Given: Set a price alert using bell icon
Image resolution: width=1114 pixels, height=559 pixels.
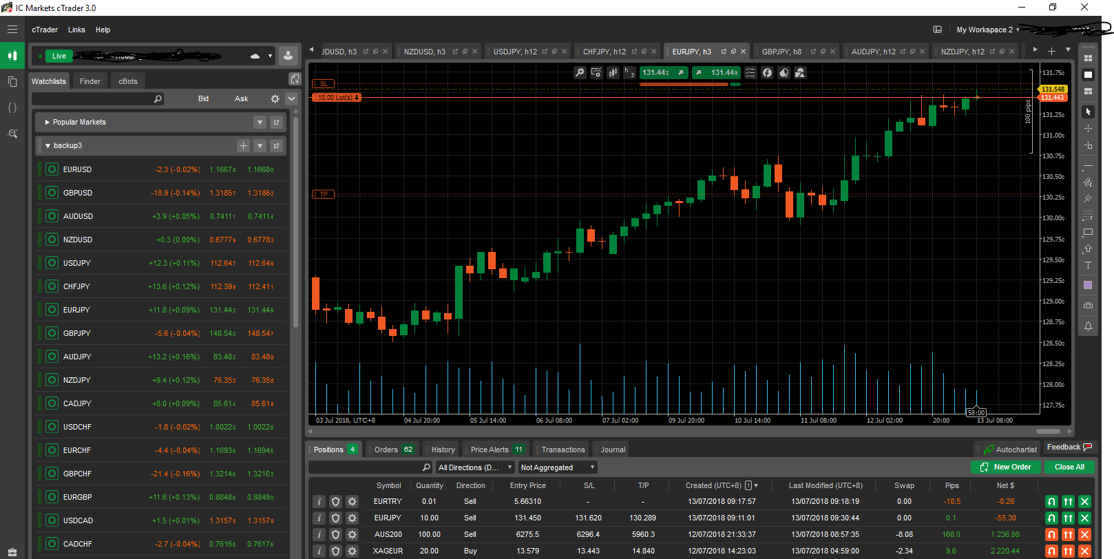Looking at the screenshot, I should pyautogui.click(x=1088, y=326).
